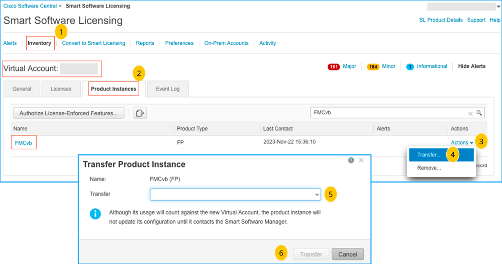Click the FP product type cell
This screenshot has height=264, width=502.
click(180, 143)
